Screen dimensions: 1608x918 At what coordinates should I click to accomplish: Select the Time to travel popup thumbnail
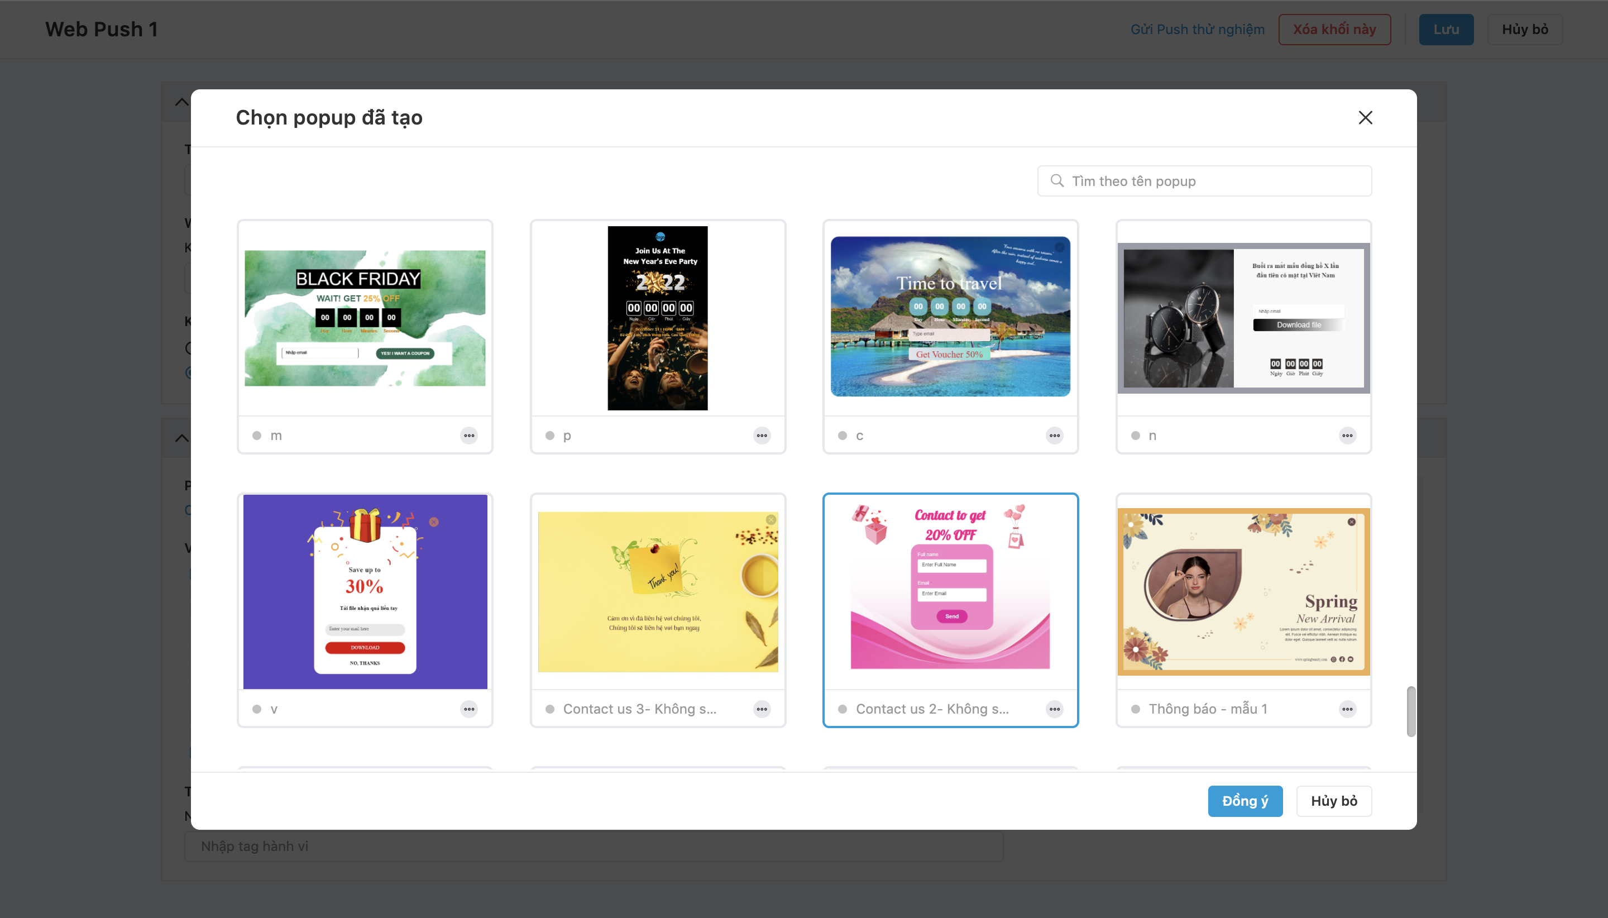pyautogui.click(x=950, y=317)
